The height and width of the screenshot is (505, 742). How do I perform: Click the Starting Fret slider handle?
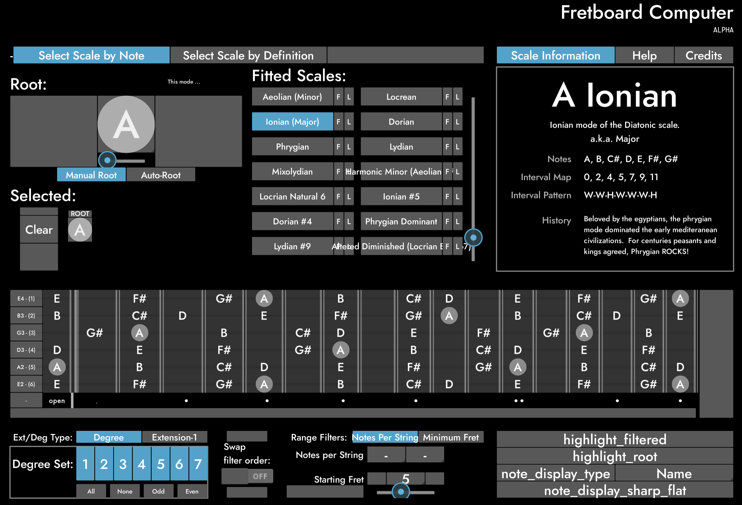pos(401,492)
